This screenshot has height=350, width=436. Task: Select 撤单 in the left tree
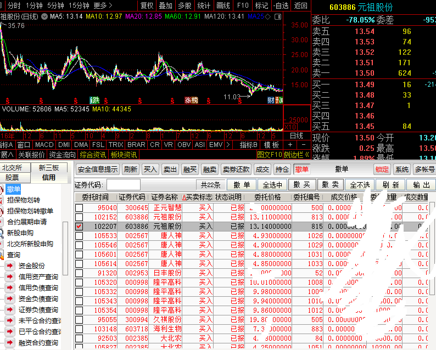point(14,189)
